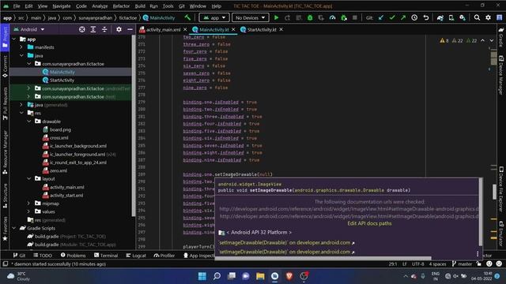This screenshot has height=284, width=506.
Task: Click Edit API docs paths link
Action: point(369,223)
